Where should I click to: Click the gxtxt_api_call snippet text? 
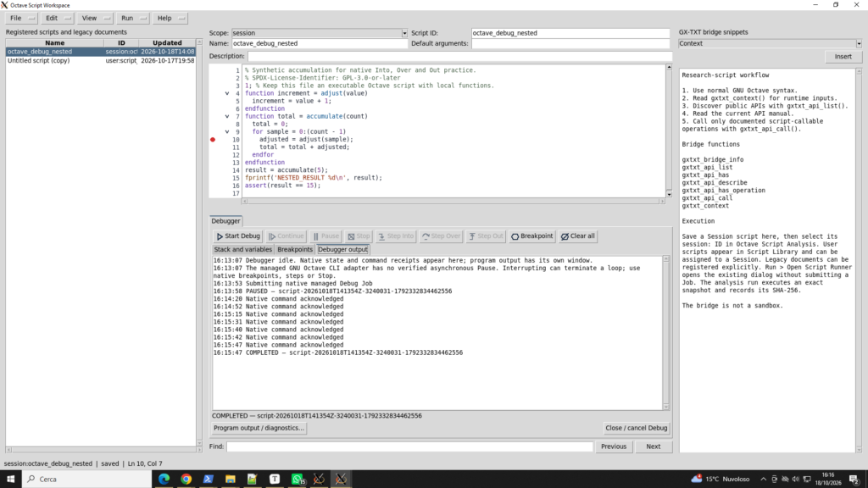click(x=707, y=198)
